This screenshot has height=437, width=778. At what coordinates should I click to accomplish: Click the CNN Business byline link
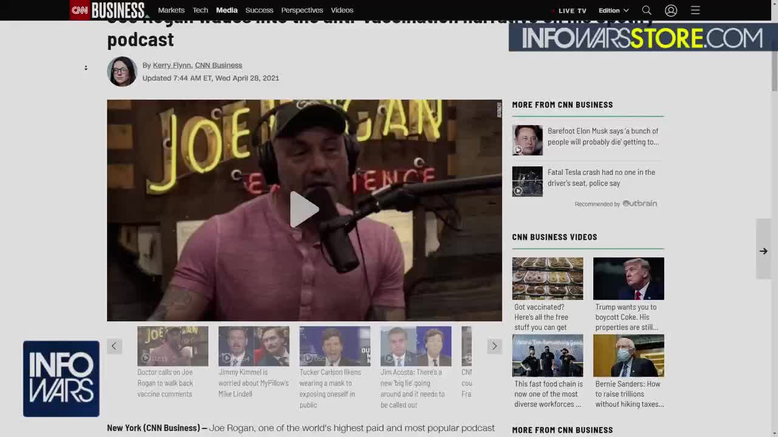[x=218, y=65]
